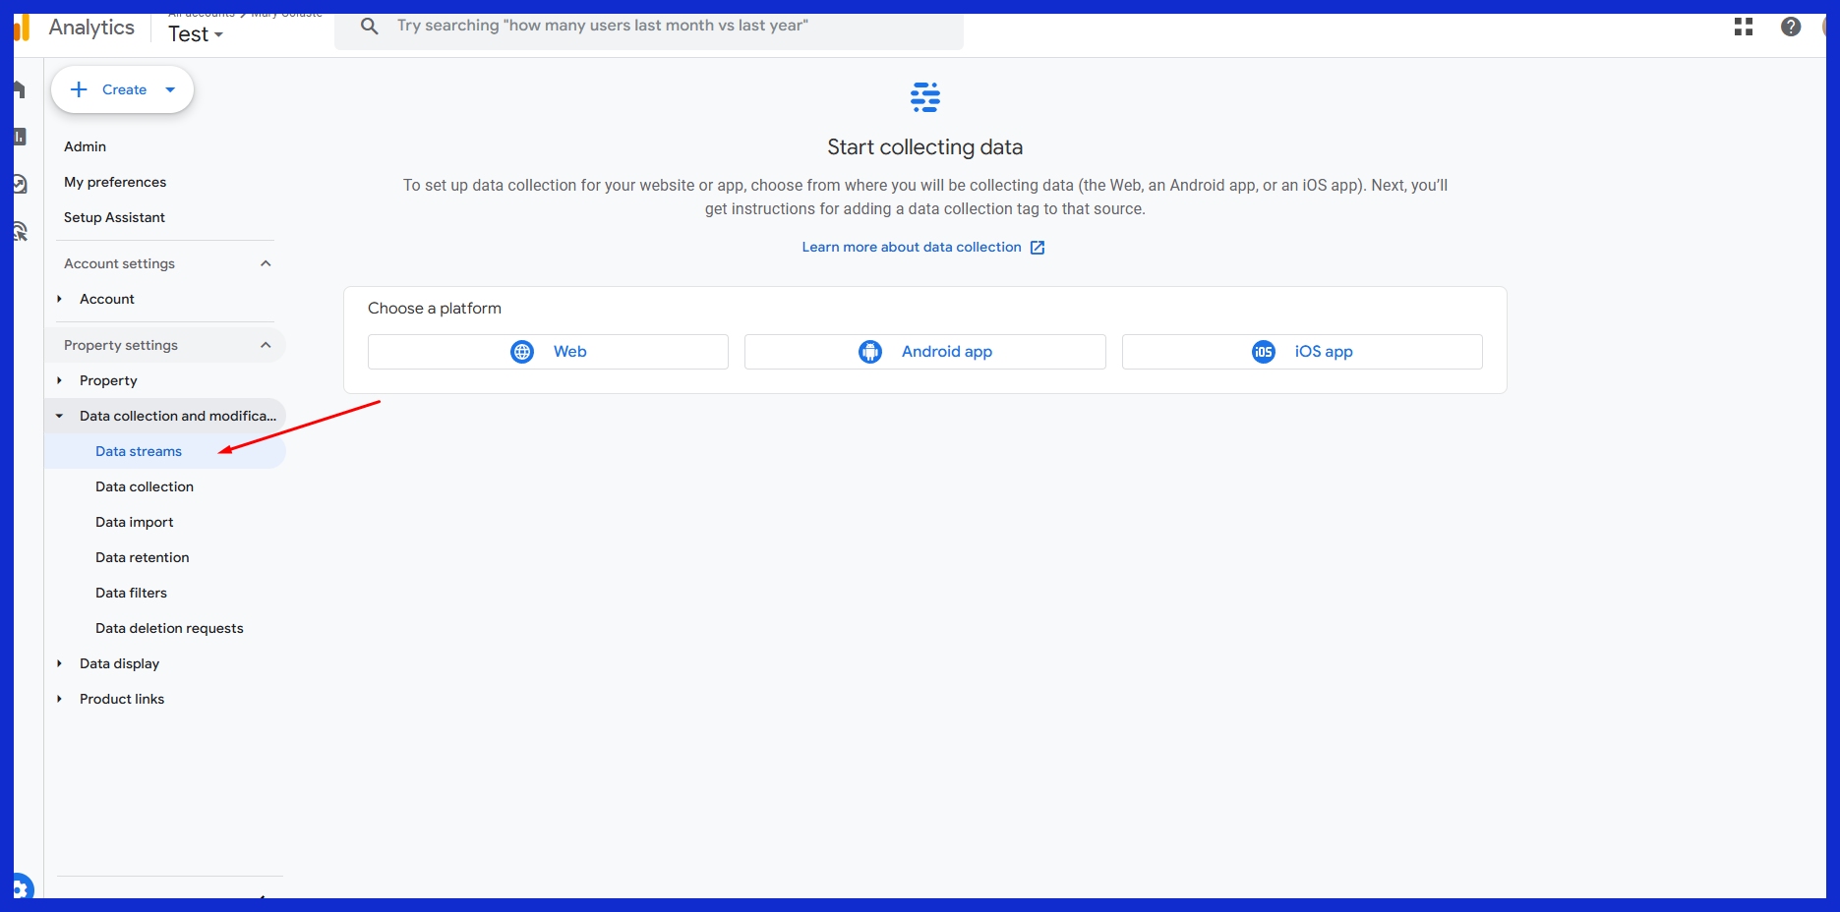
Task: Click the external link icon after Learn more
Action: (x=1038, y=248)
